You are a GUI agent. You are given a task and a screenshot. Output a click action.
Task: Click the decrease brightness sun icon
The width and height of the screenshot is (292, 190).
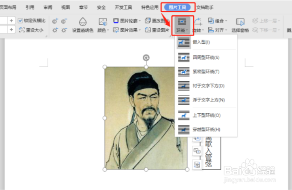click(64, 30)
